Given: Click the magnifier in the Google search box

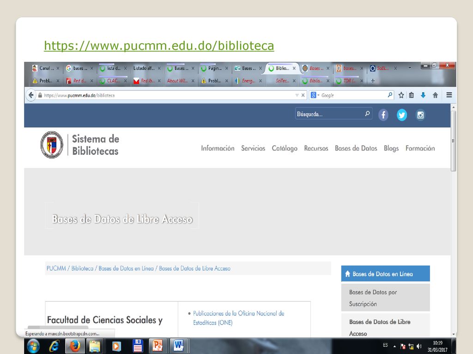Looking at the screenshot, I should click(x=390, y=95).
